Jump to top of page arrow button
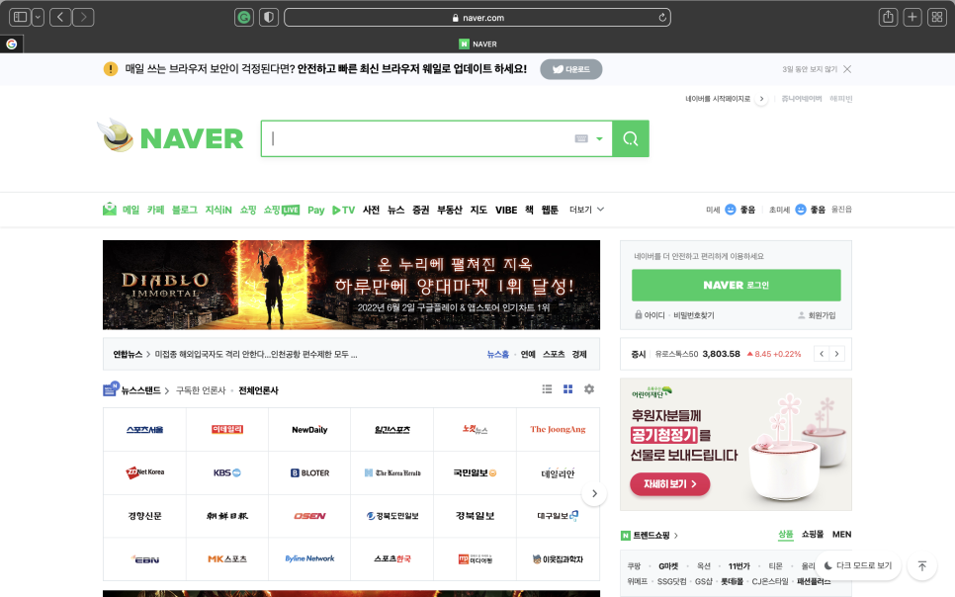 click(x=922, y=566)
